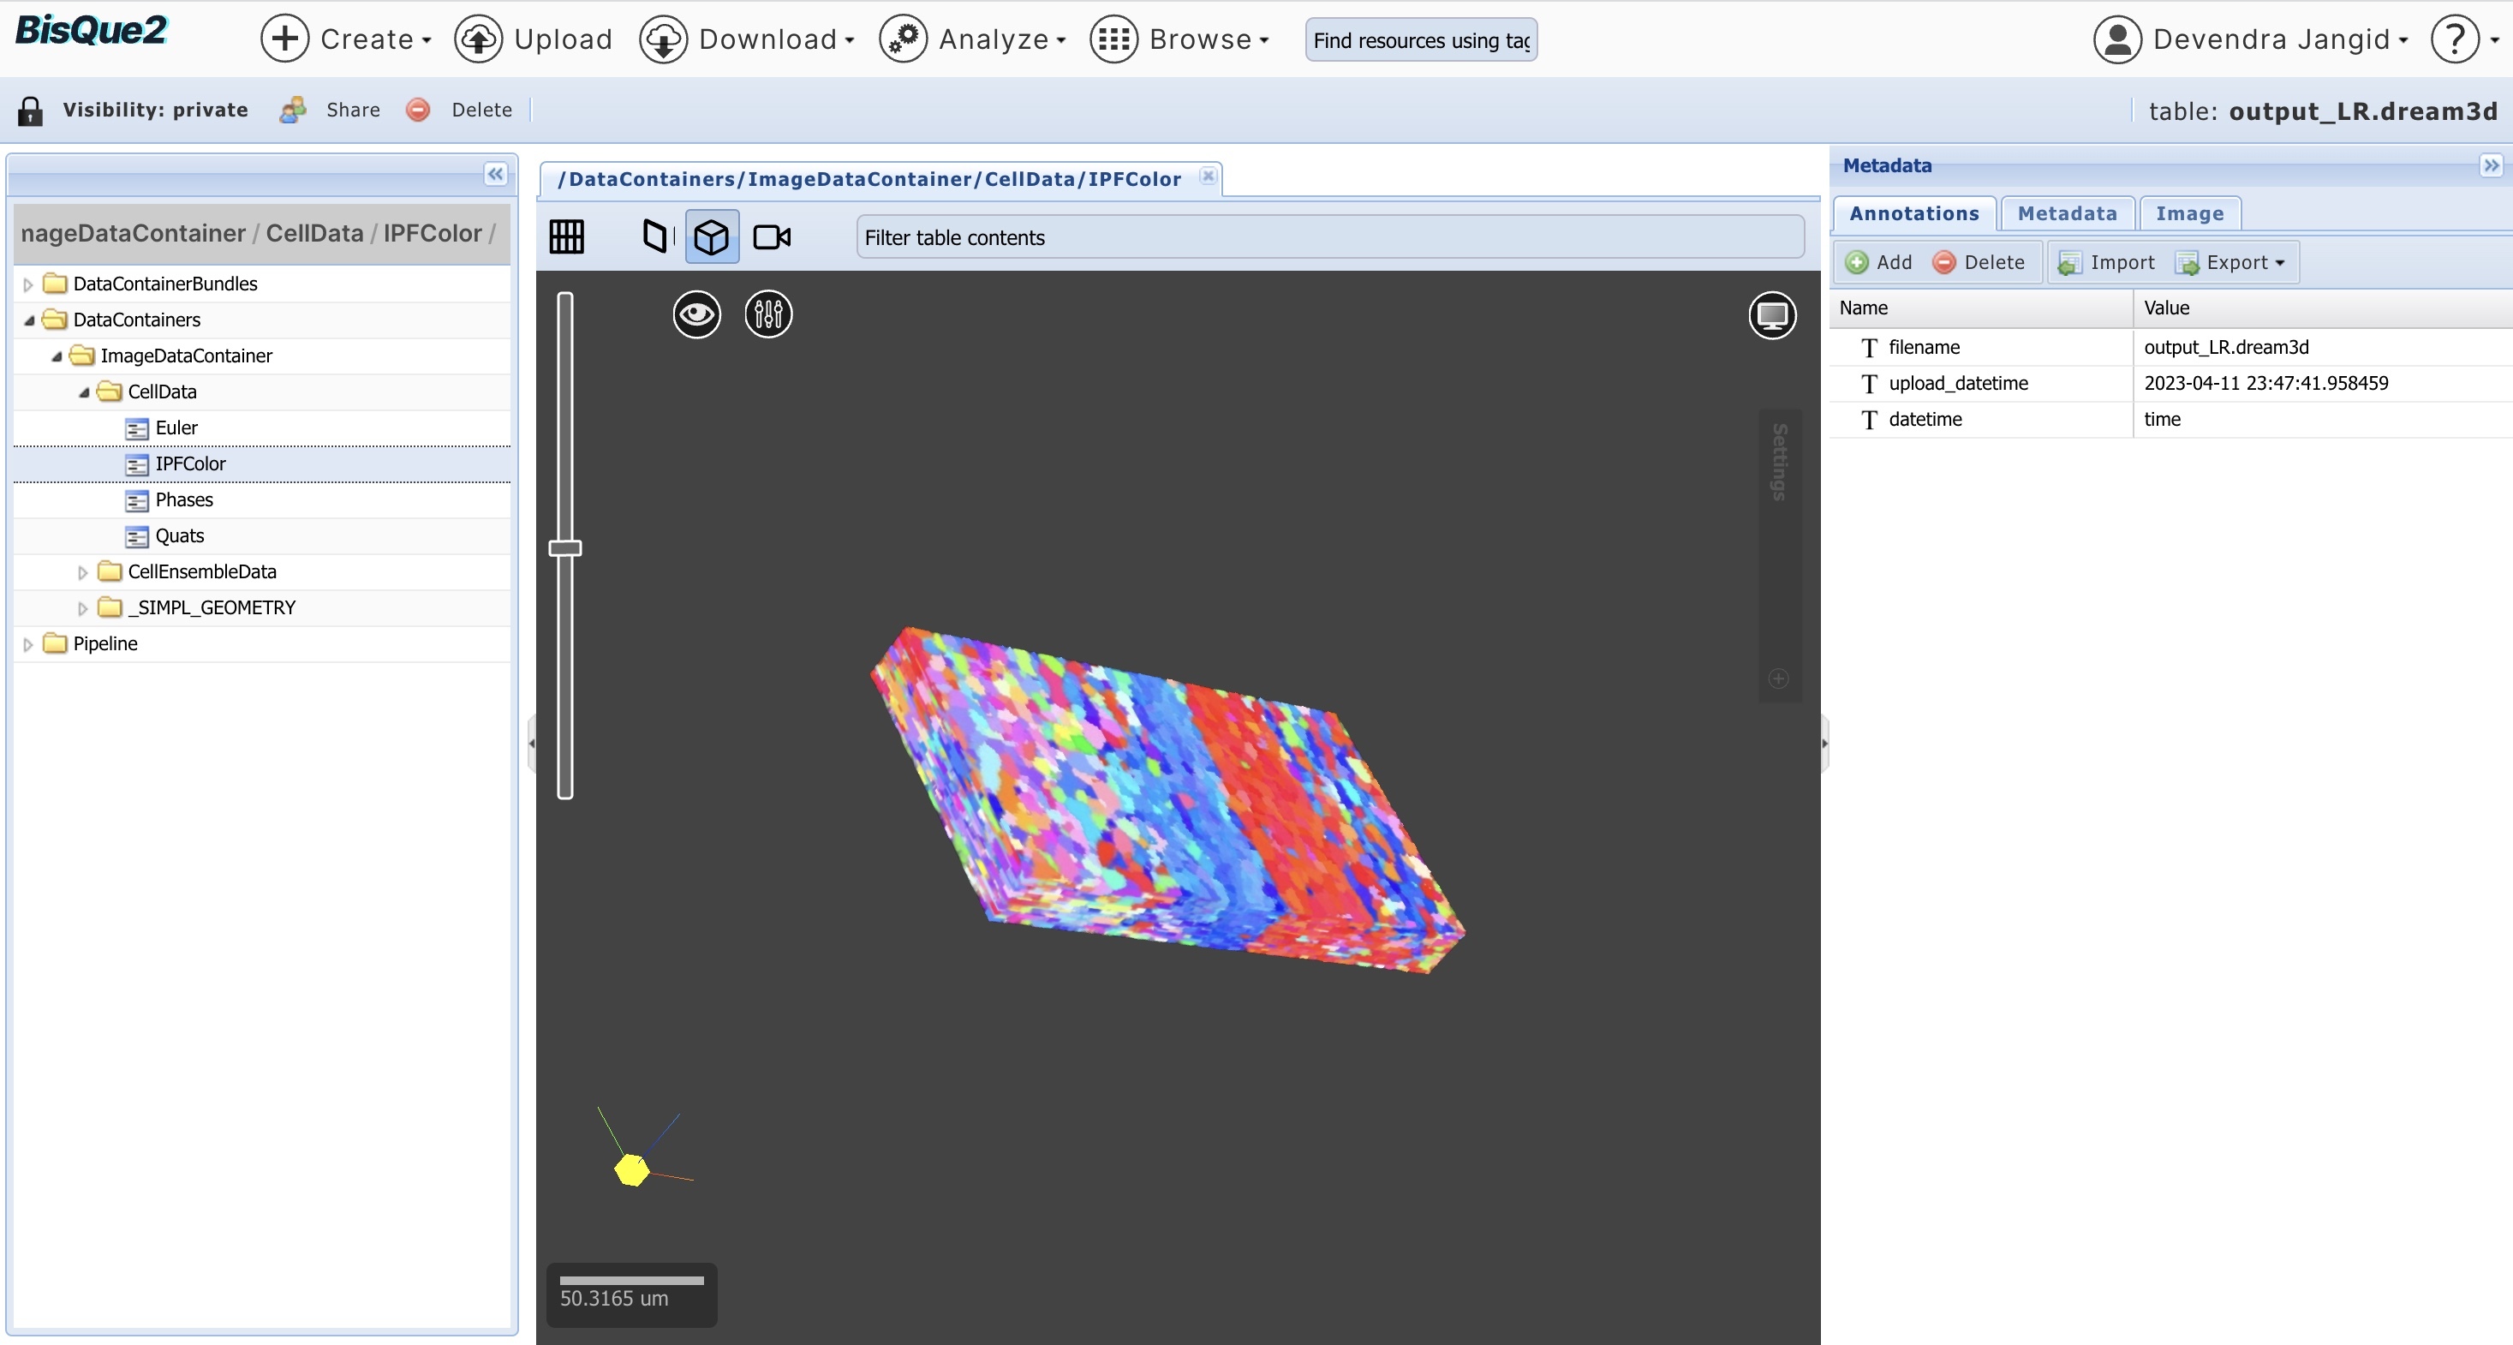Collapse the left tree panel
The image size is (2513, 1345).
496,174
